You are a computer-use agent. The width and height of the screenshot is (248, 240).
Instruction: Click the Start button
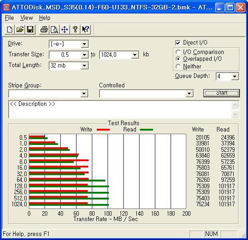[221, 93]
